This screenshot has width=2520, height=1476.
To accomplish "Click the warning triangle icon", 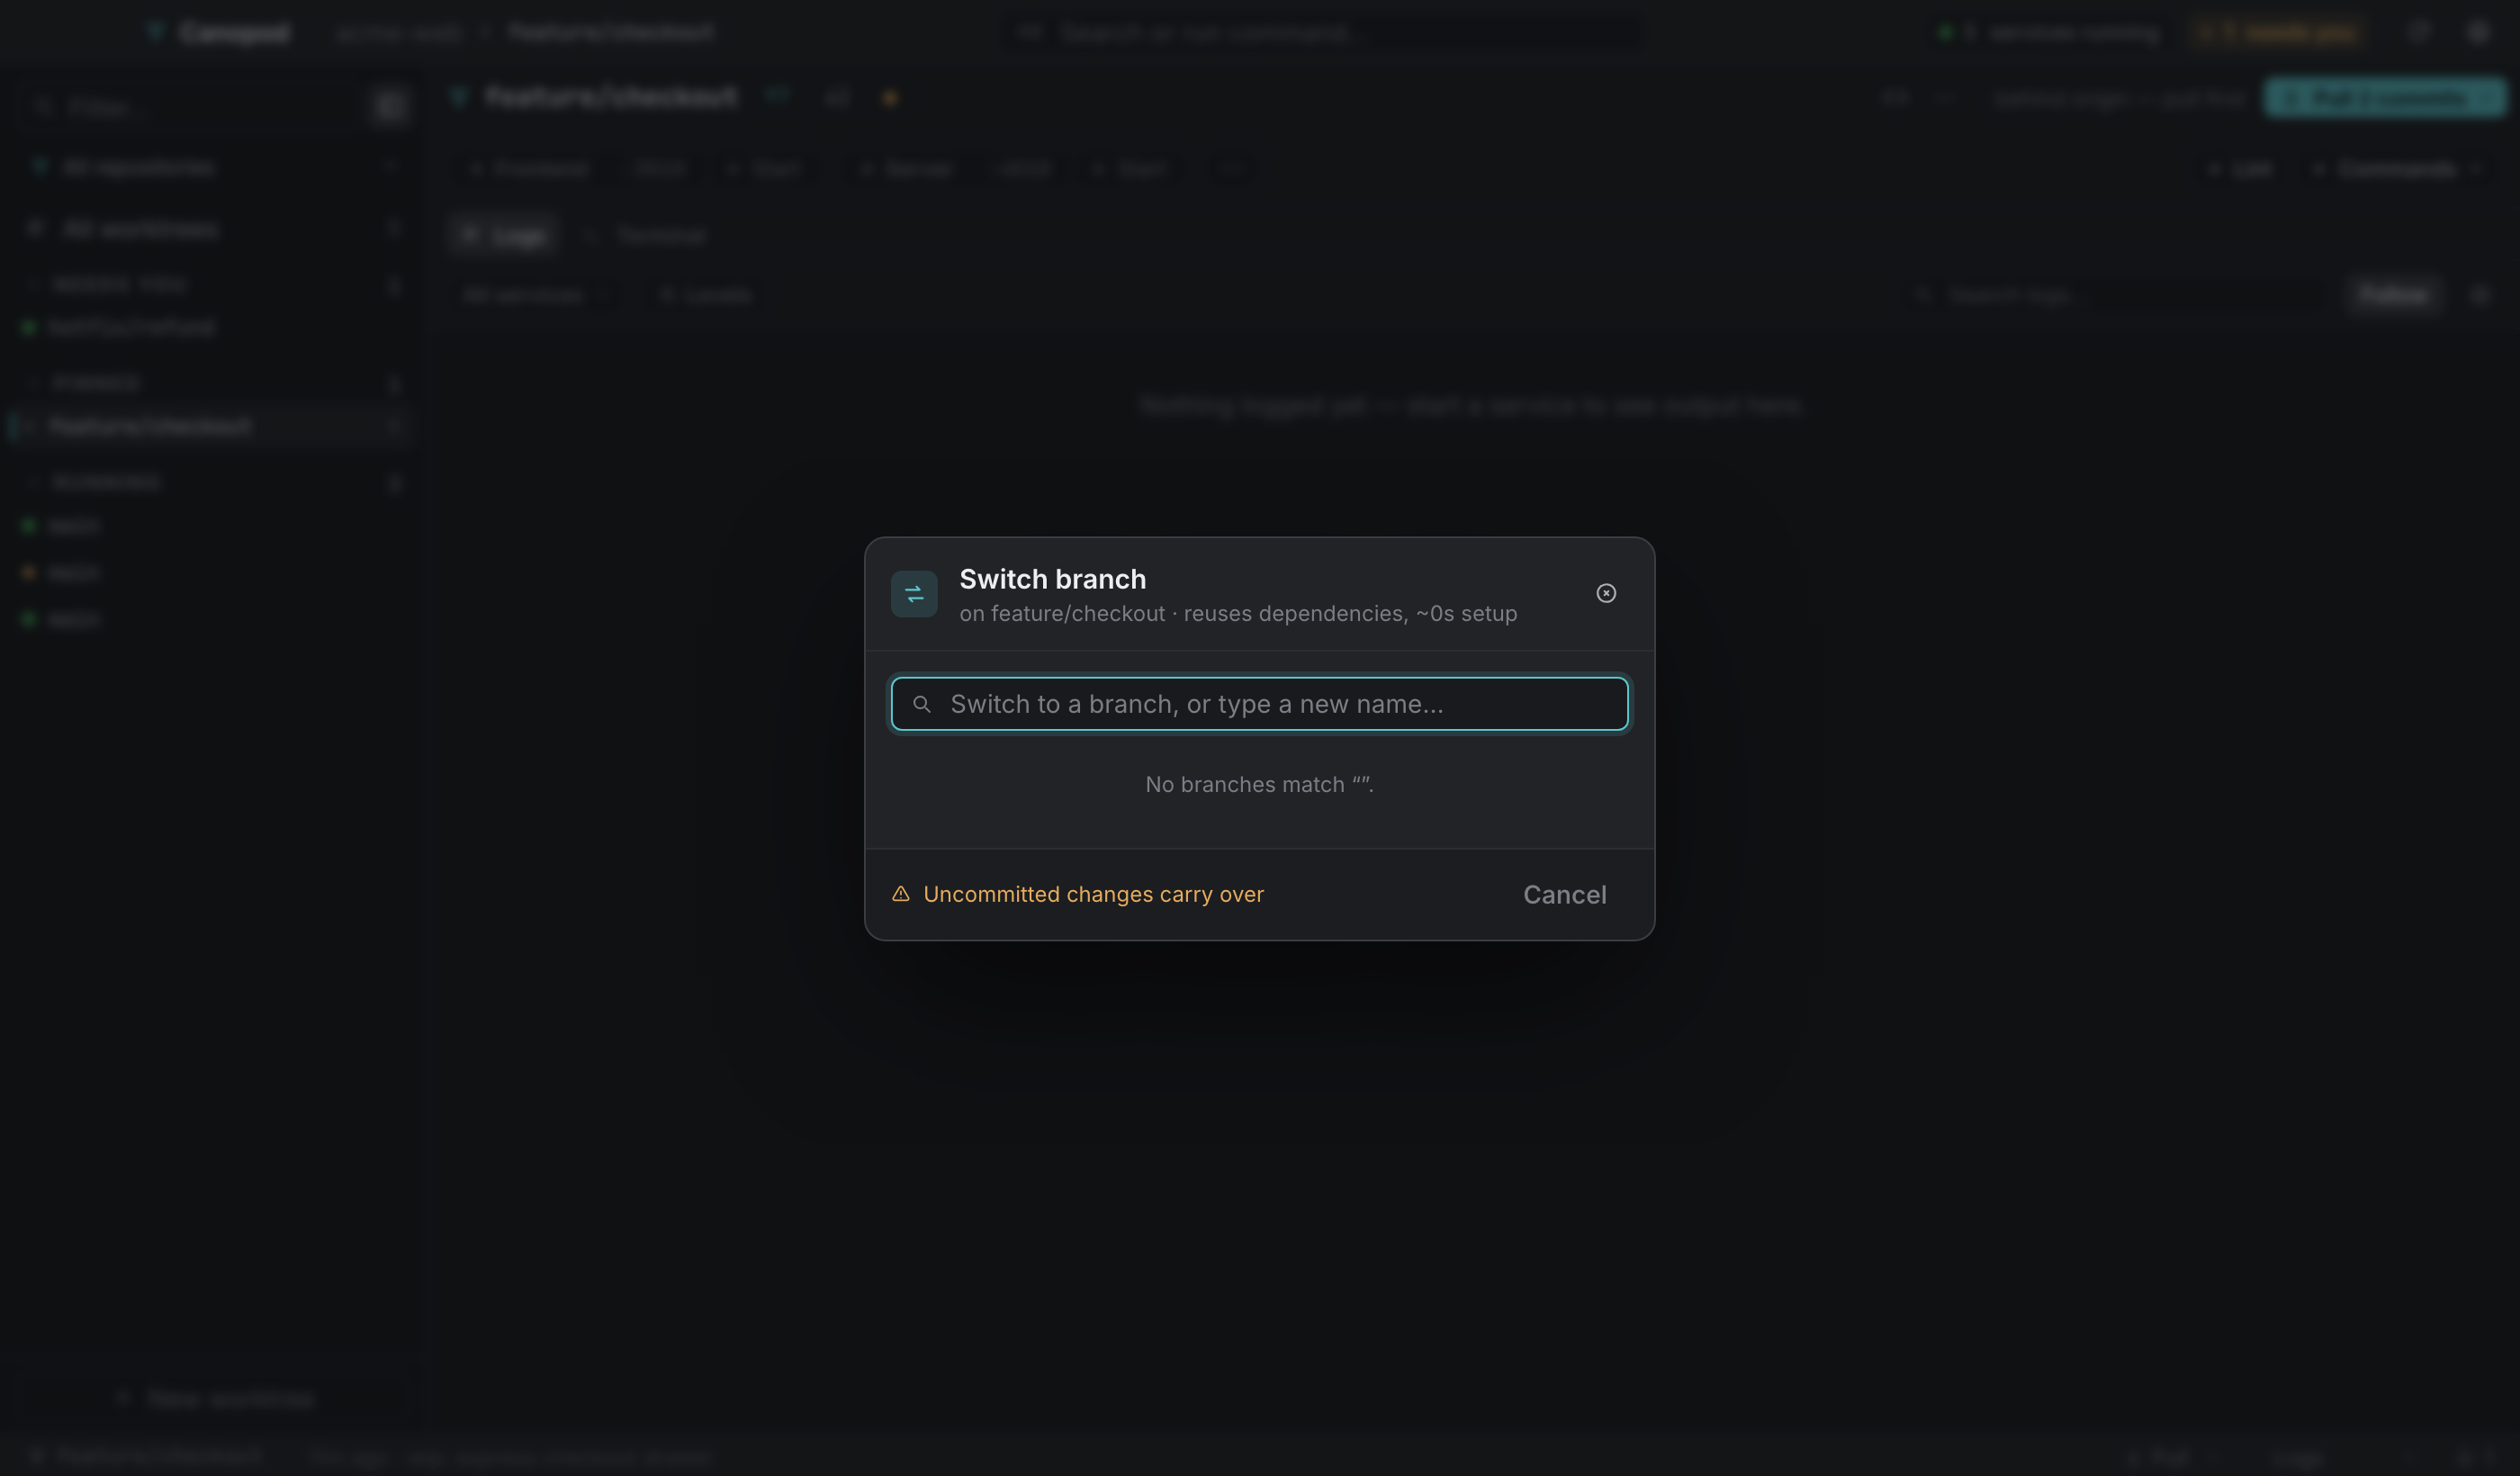I will click(901, 894).
